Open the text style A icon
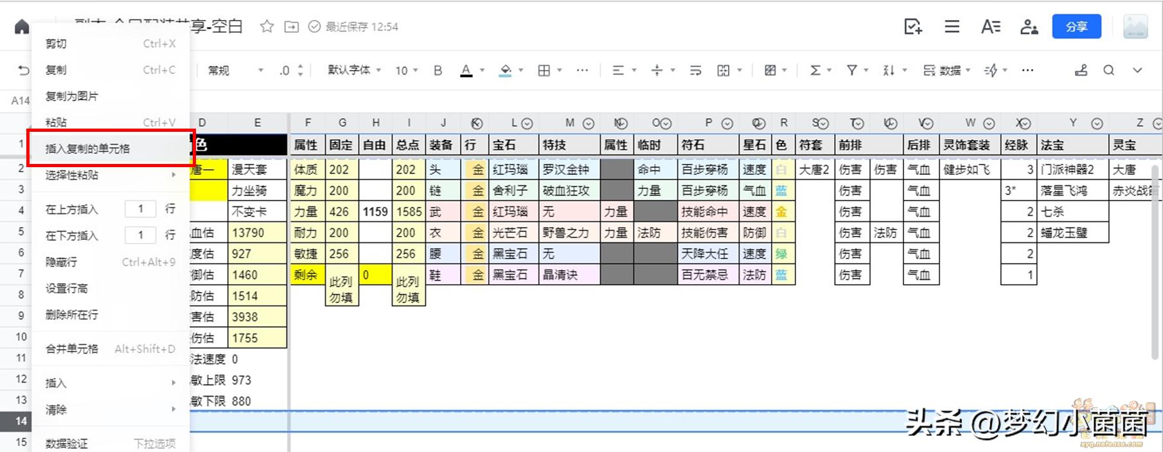 click(x=990, y=26)
